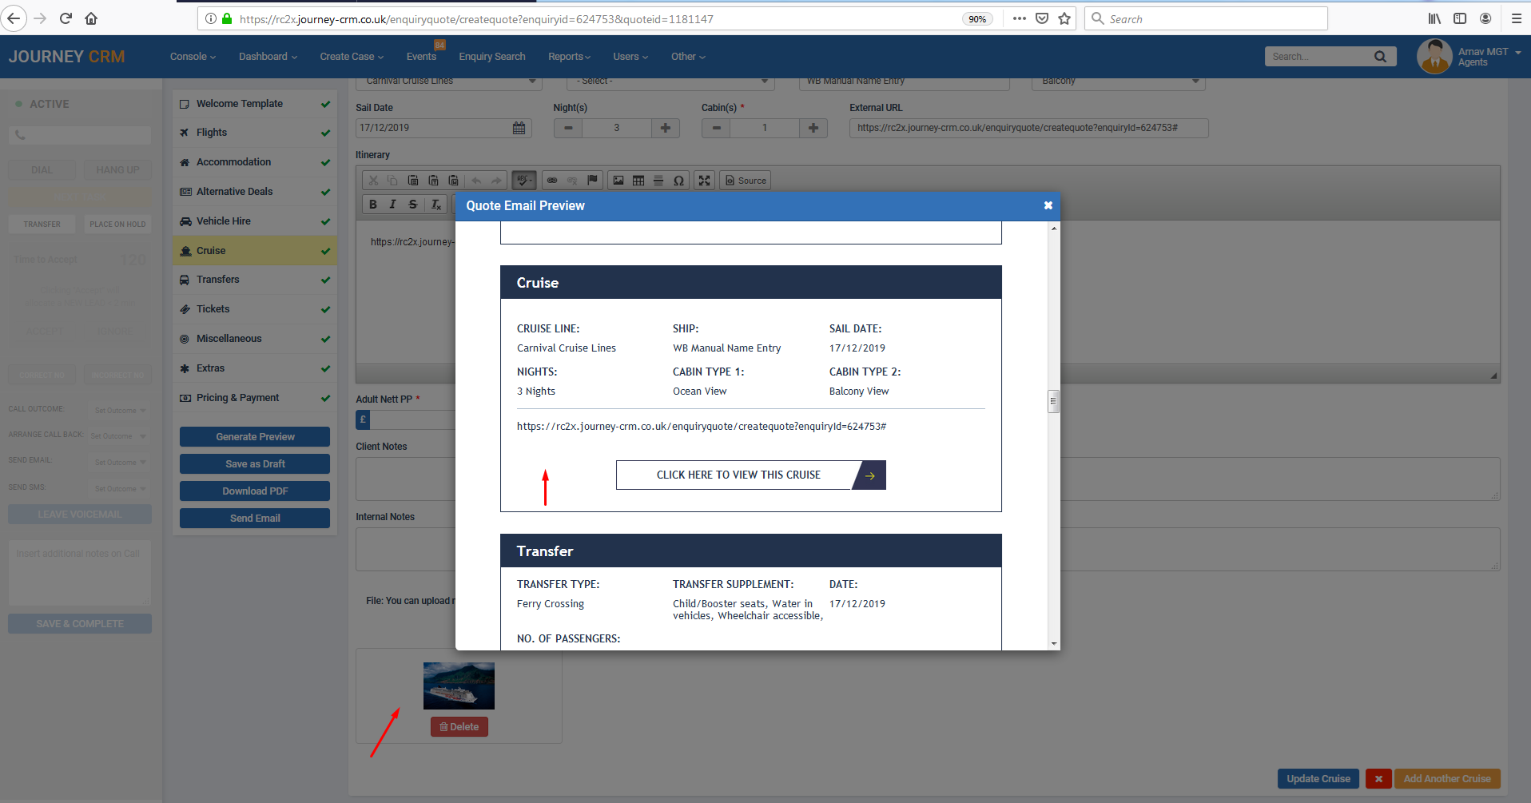Open the Reports menu
The width and height of the screenshot is (1531, 803).
click(569, 57)
